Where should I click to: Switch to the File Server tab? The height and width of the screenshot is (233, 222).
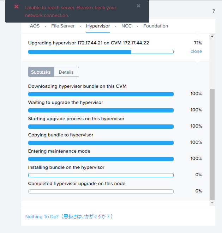click(x=63, y=26)
